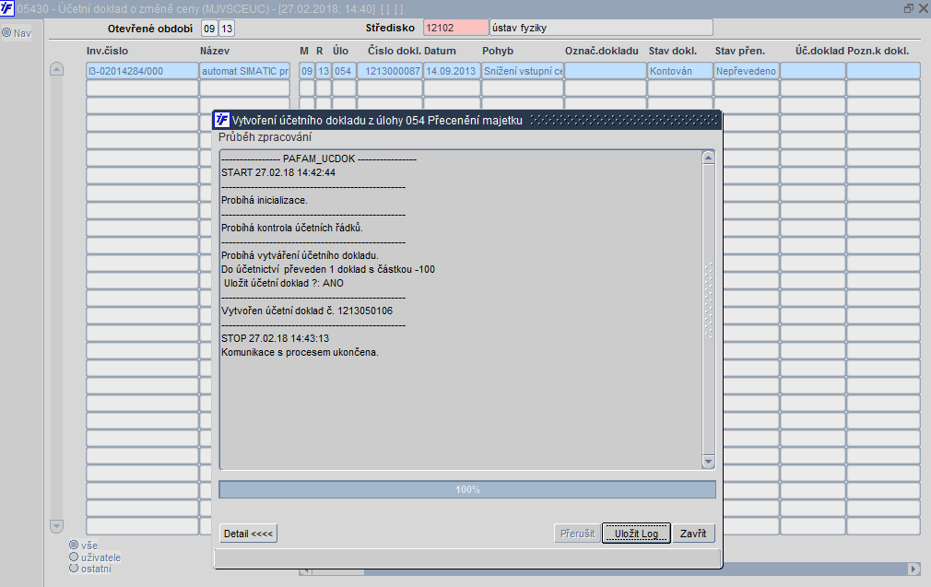Click the 100% progress bar
This screenshot has height=587, width=931.
(x=467, y=489)
